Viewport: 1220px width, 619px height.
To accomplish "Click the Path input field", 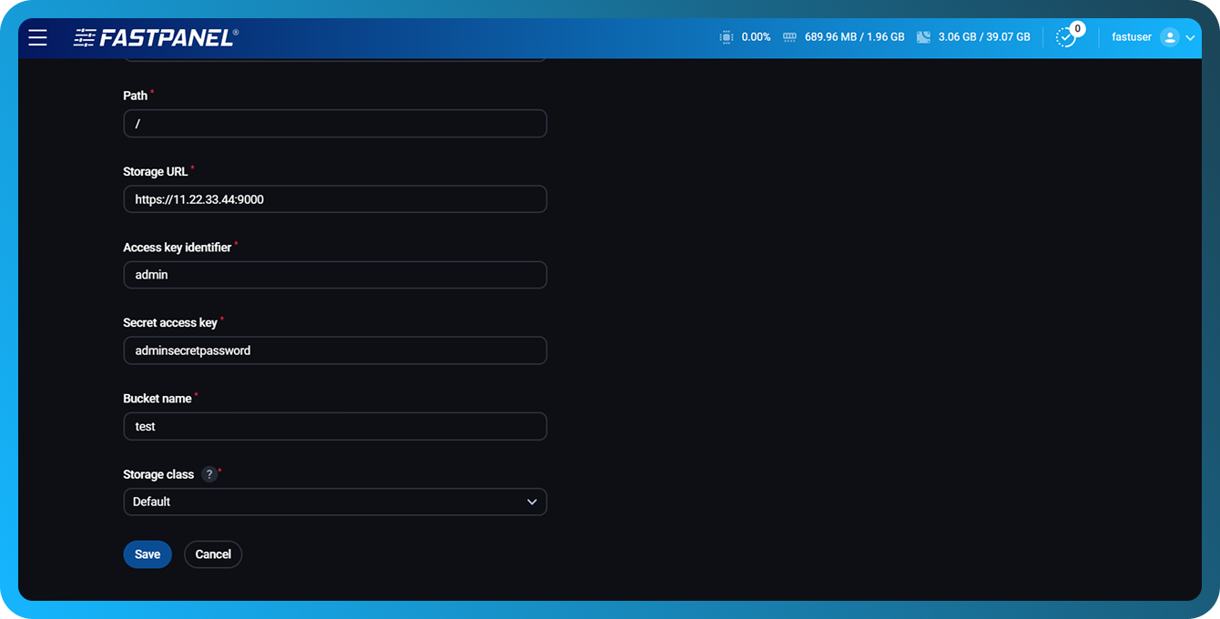I will tap(335, 123).
